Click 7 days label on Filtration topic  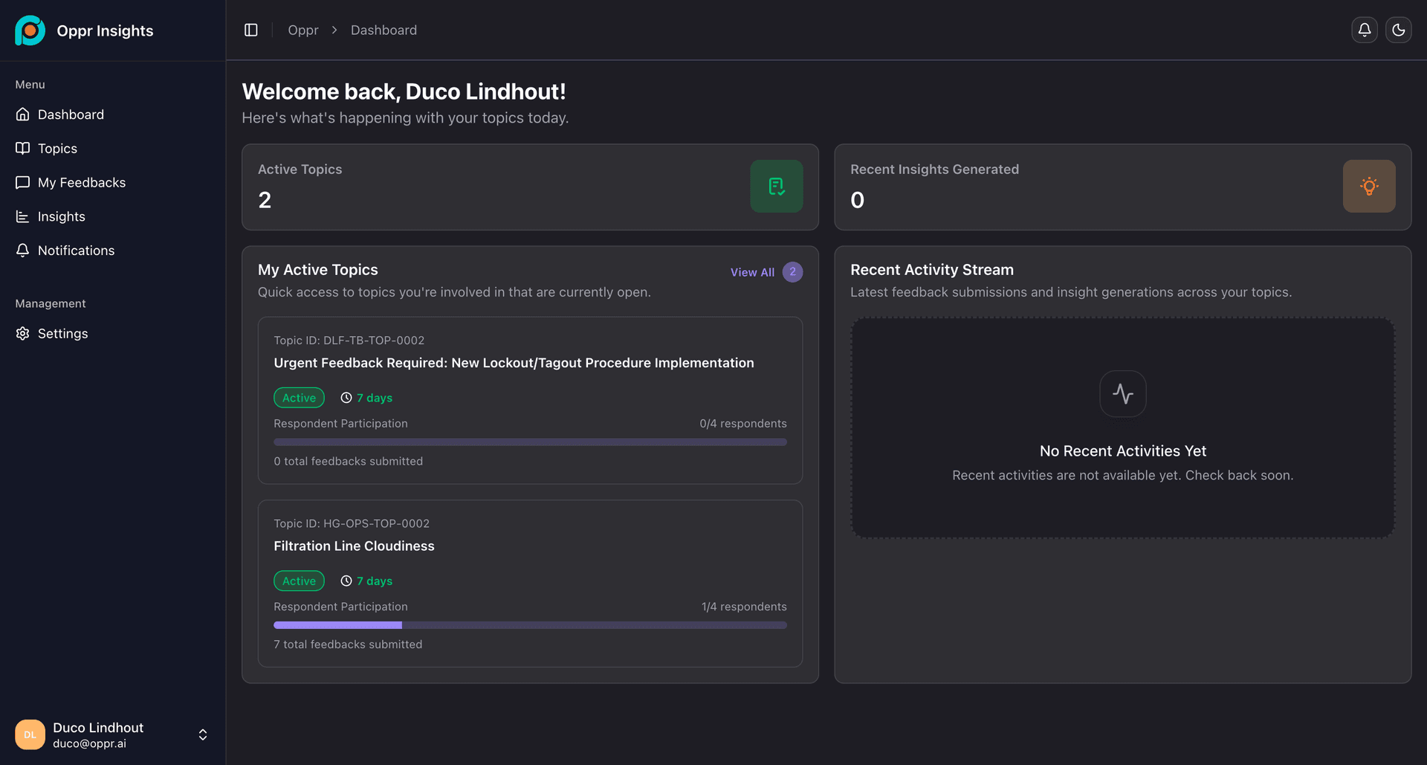coord(375,581)
